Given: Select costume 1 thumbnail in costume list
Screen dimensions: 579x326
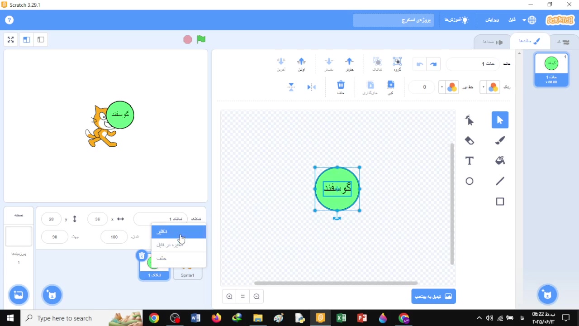Looking at the screenshot, I should point(551,70).
